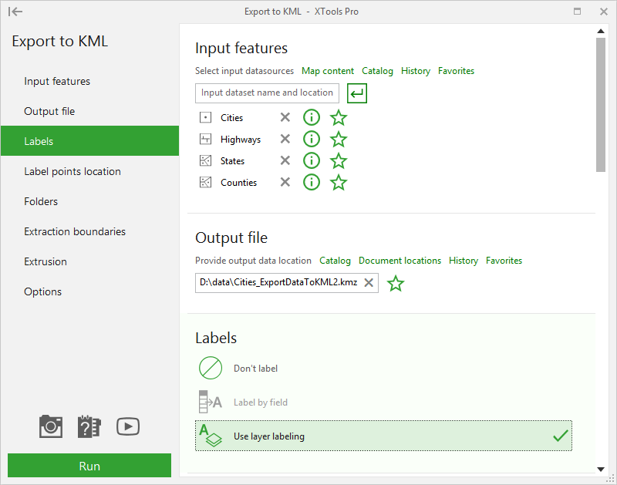
Task: Open the feedback form icon
Action: tap(89, 426)
